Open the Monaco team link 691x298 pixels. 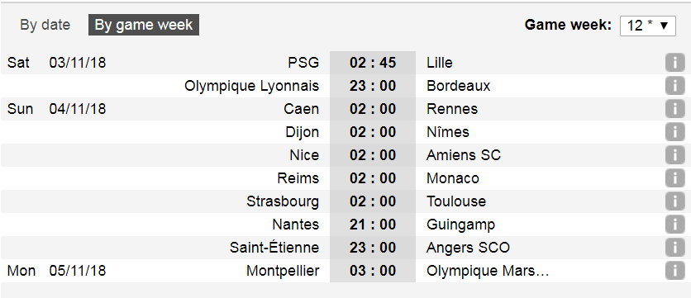pyautogui.click(x=453, y=178)
